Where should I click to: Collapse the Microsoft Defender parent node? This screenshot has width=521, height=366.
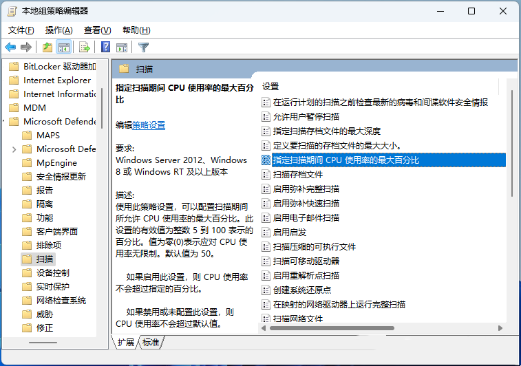coord(3,122)
